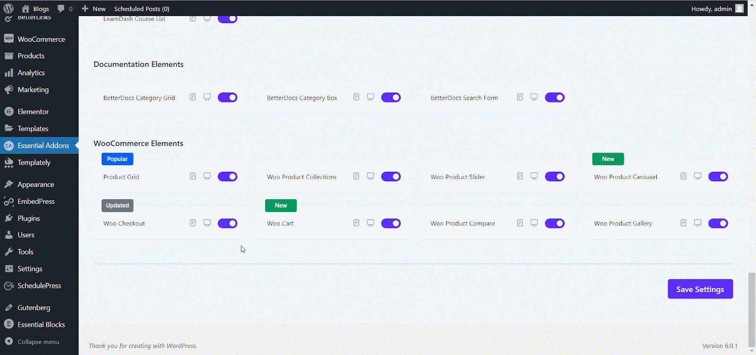Screen dimensions: 756x355
Task: Disable the Product Grid element toggle
Action: (x=227, y=177)
